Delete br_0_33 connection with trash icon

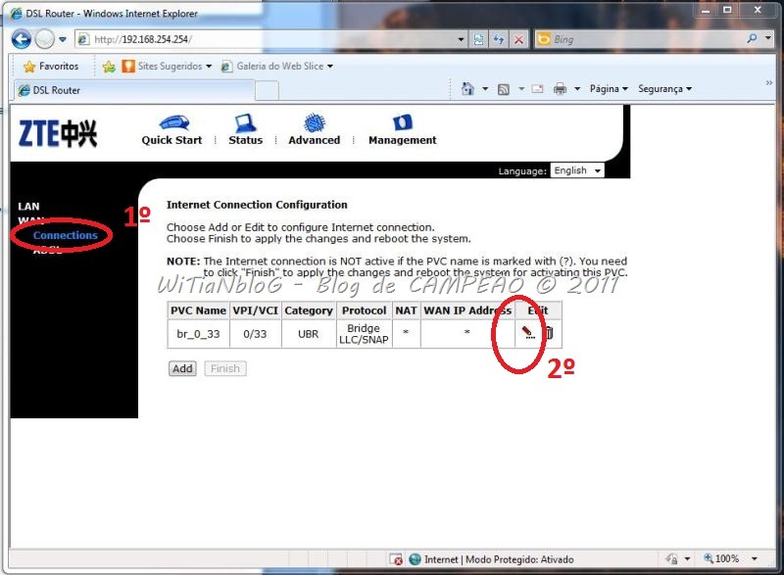point(549,333)
